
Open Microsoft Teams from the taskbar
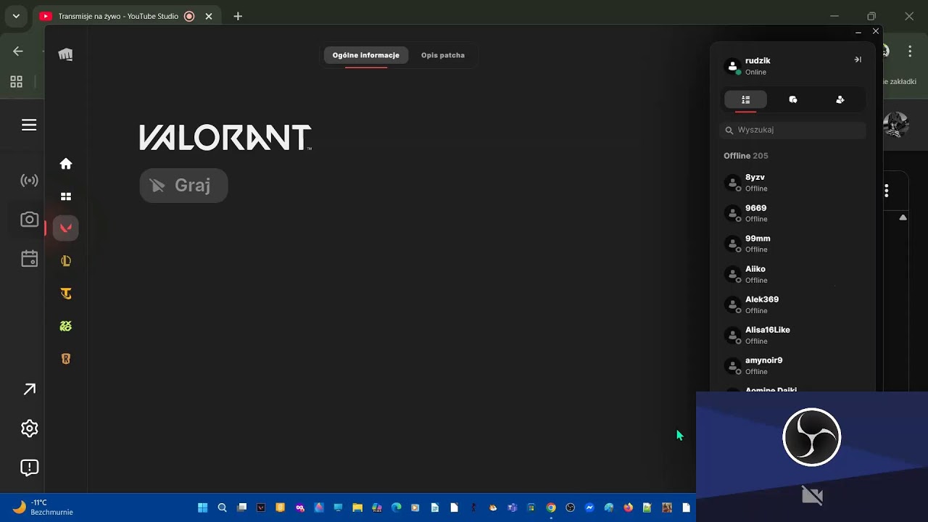(x=513, y=507)
